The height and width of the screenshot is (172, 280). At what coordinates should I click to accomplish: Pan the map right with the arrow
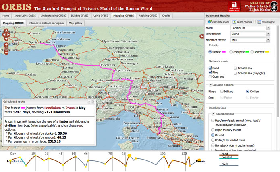tap(9, 35)
